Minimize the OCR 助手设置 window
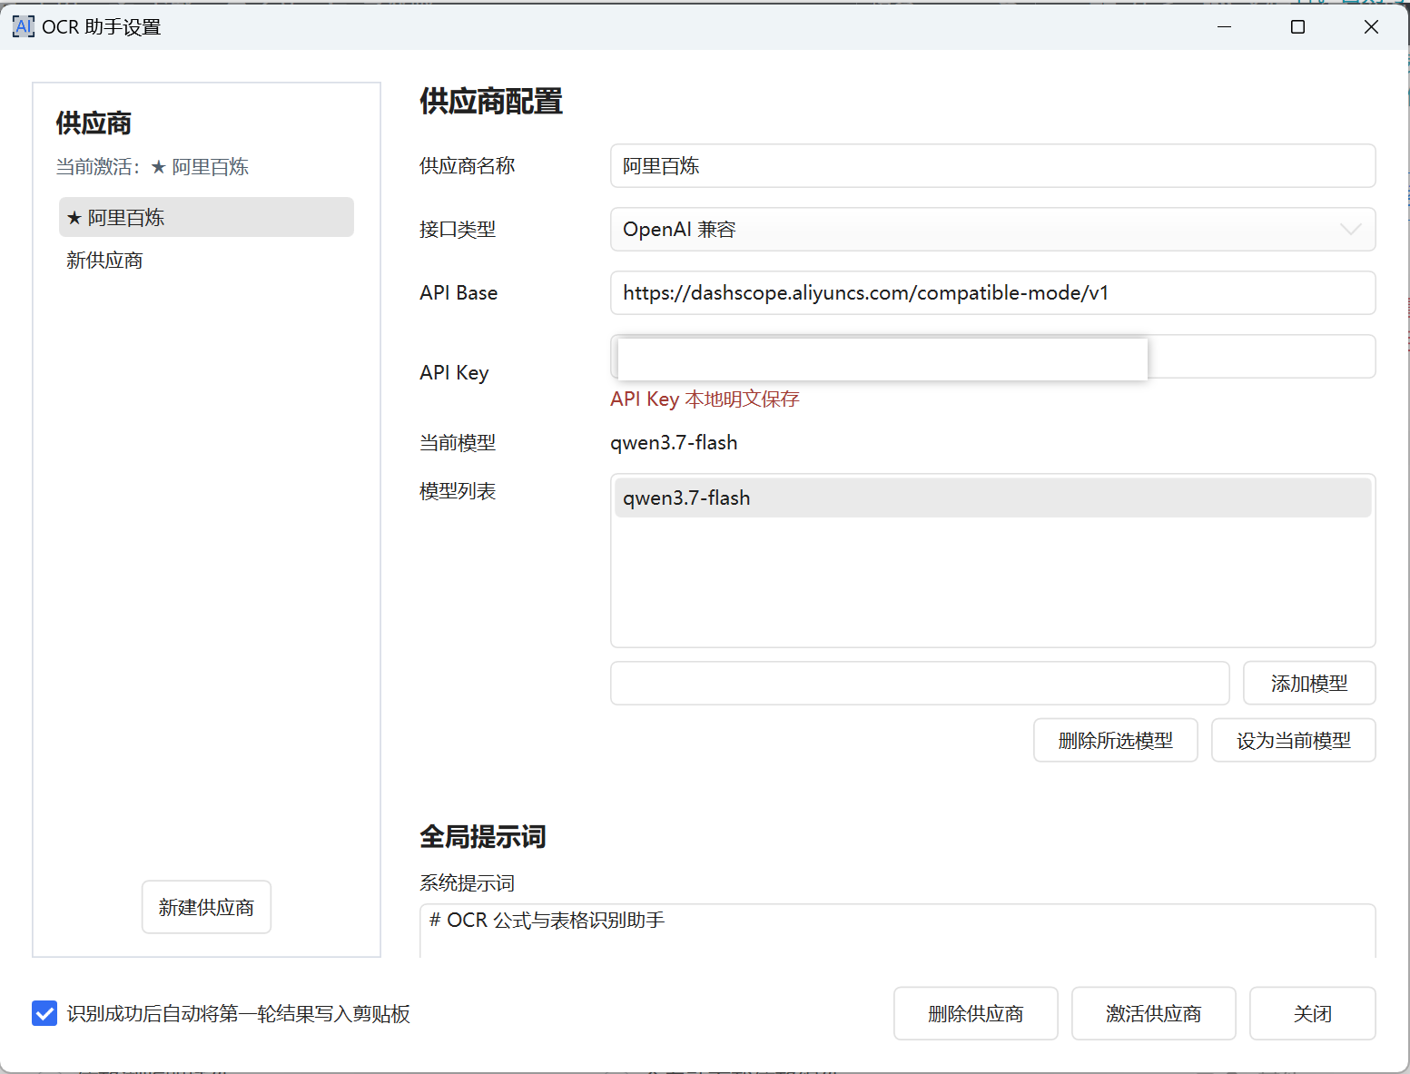Viewport: 1410px width, 1074px height. (x=1224, y=26)
